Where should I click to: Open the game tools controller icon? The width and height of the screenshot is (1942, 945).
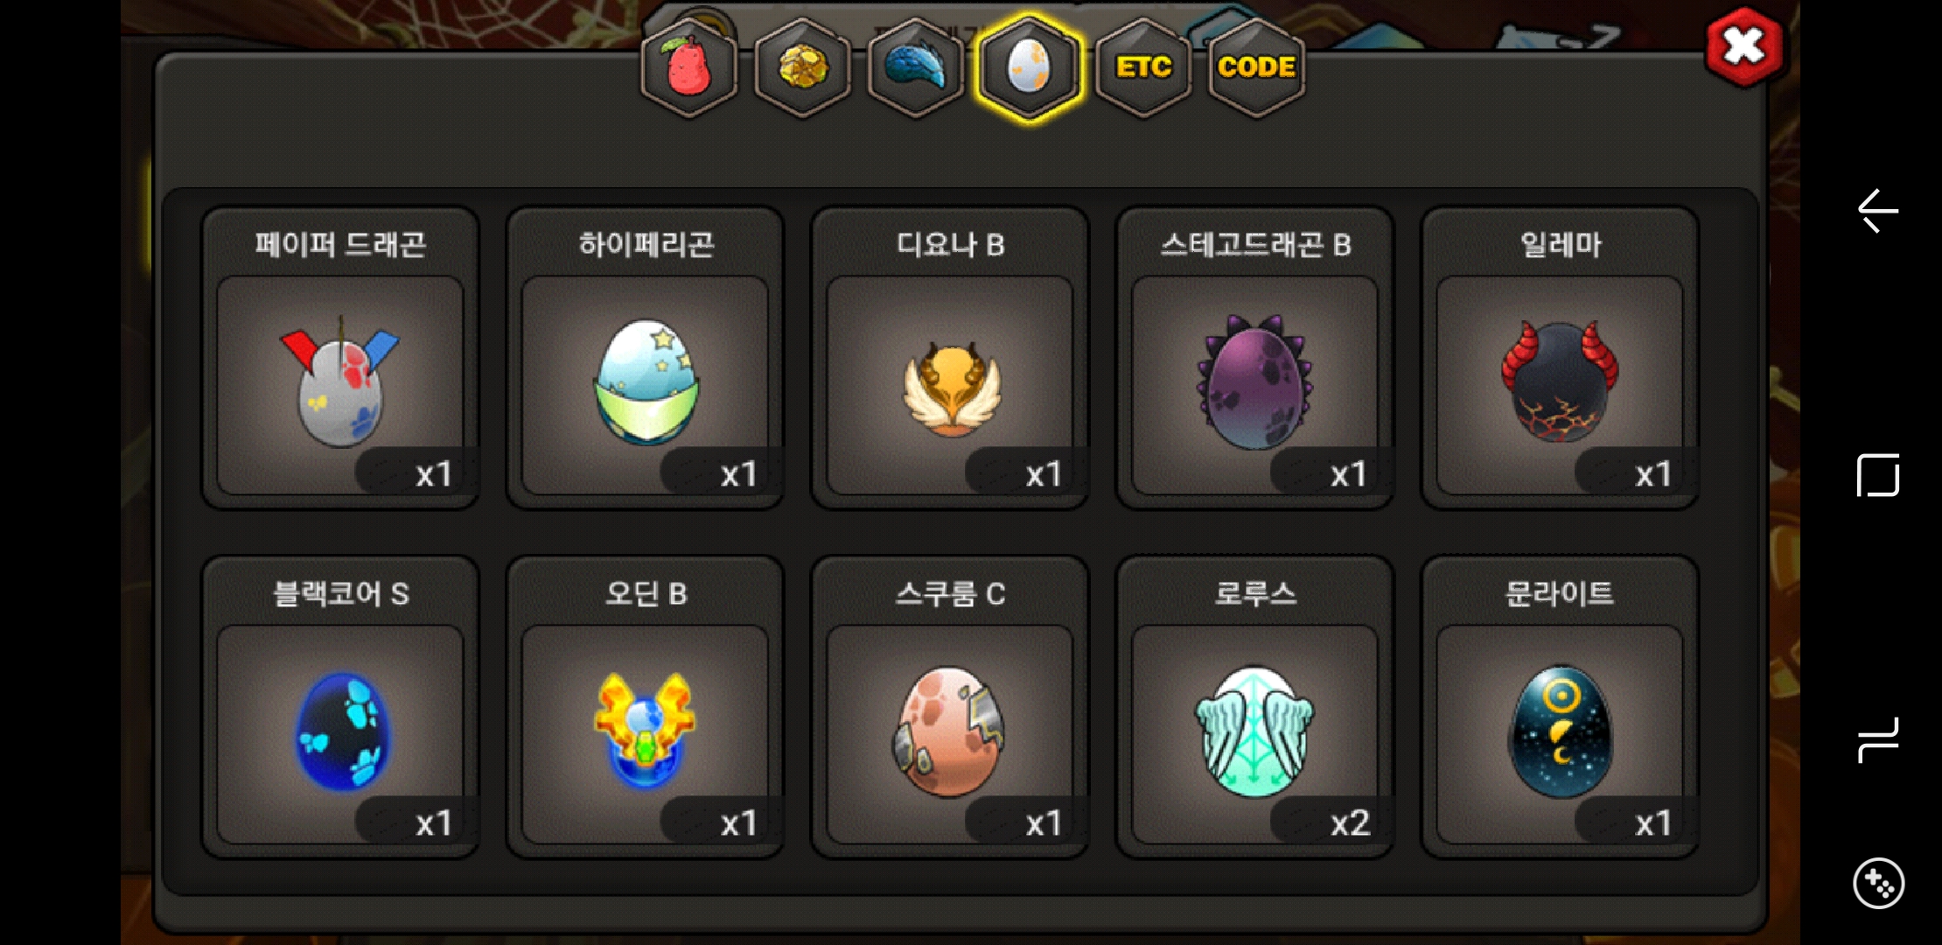click(x=1878, y=883)
